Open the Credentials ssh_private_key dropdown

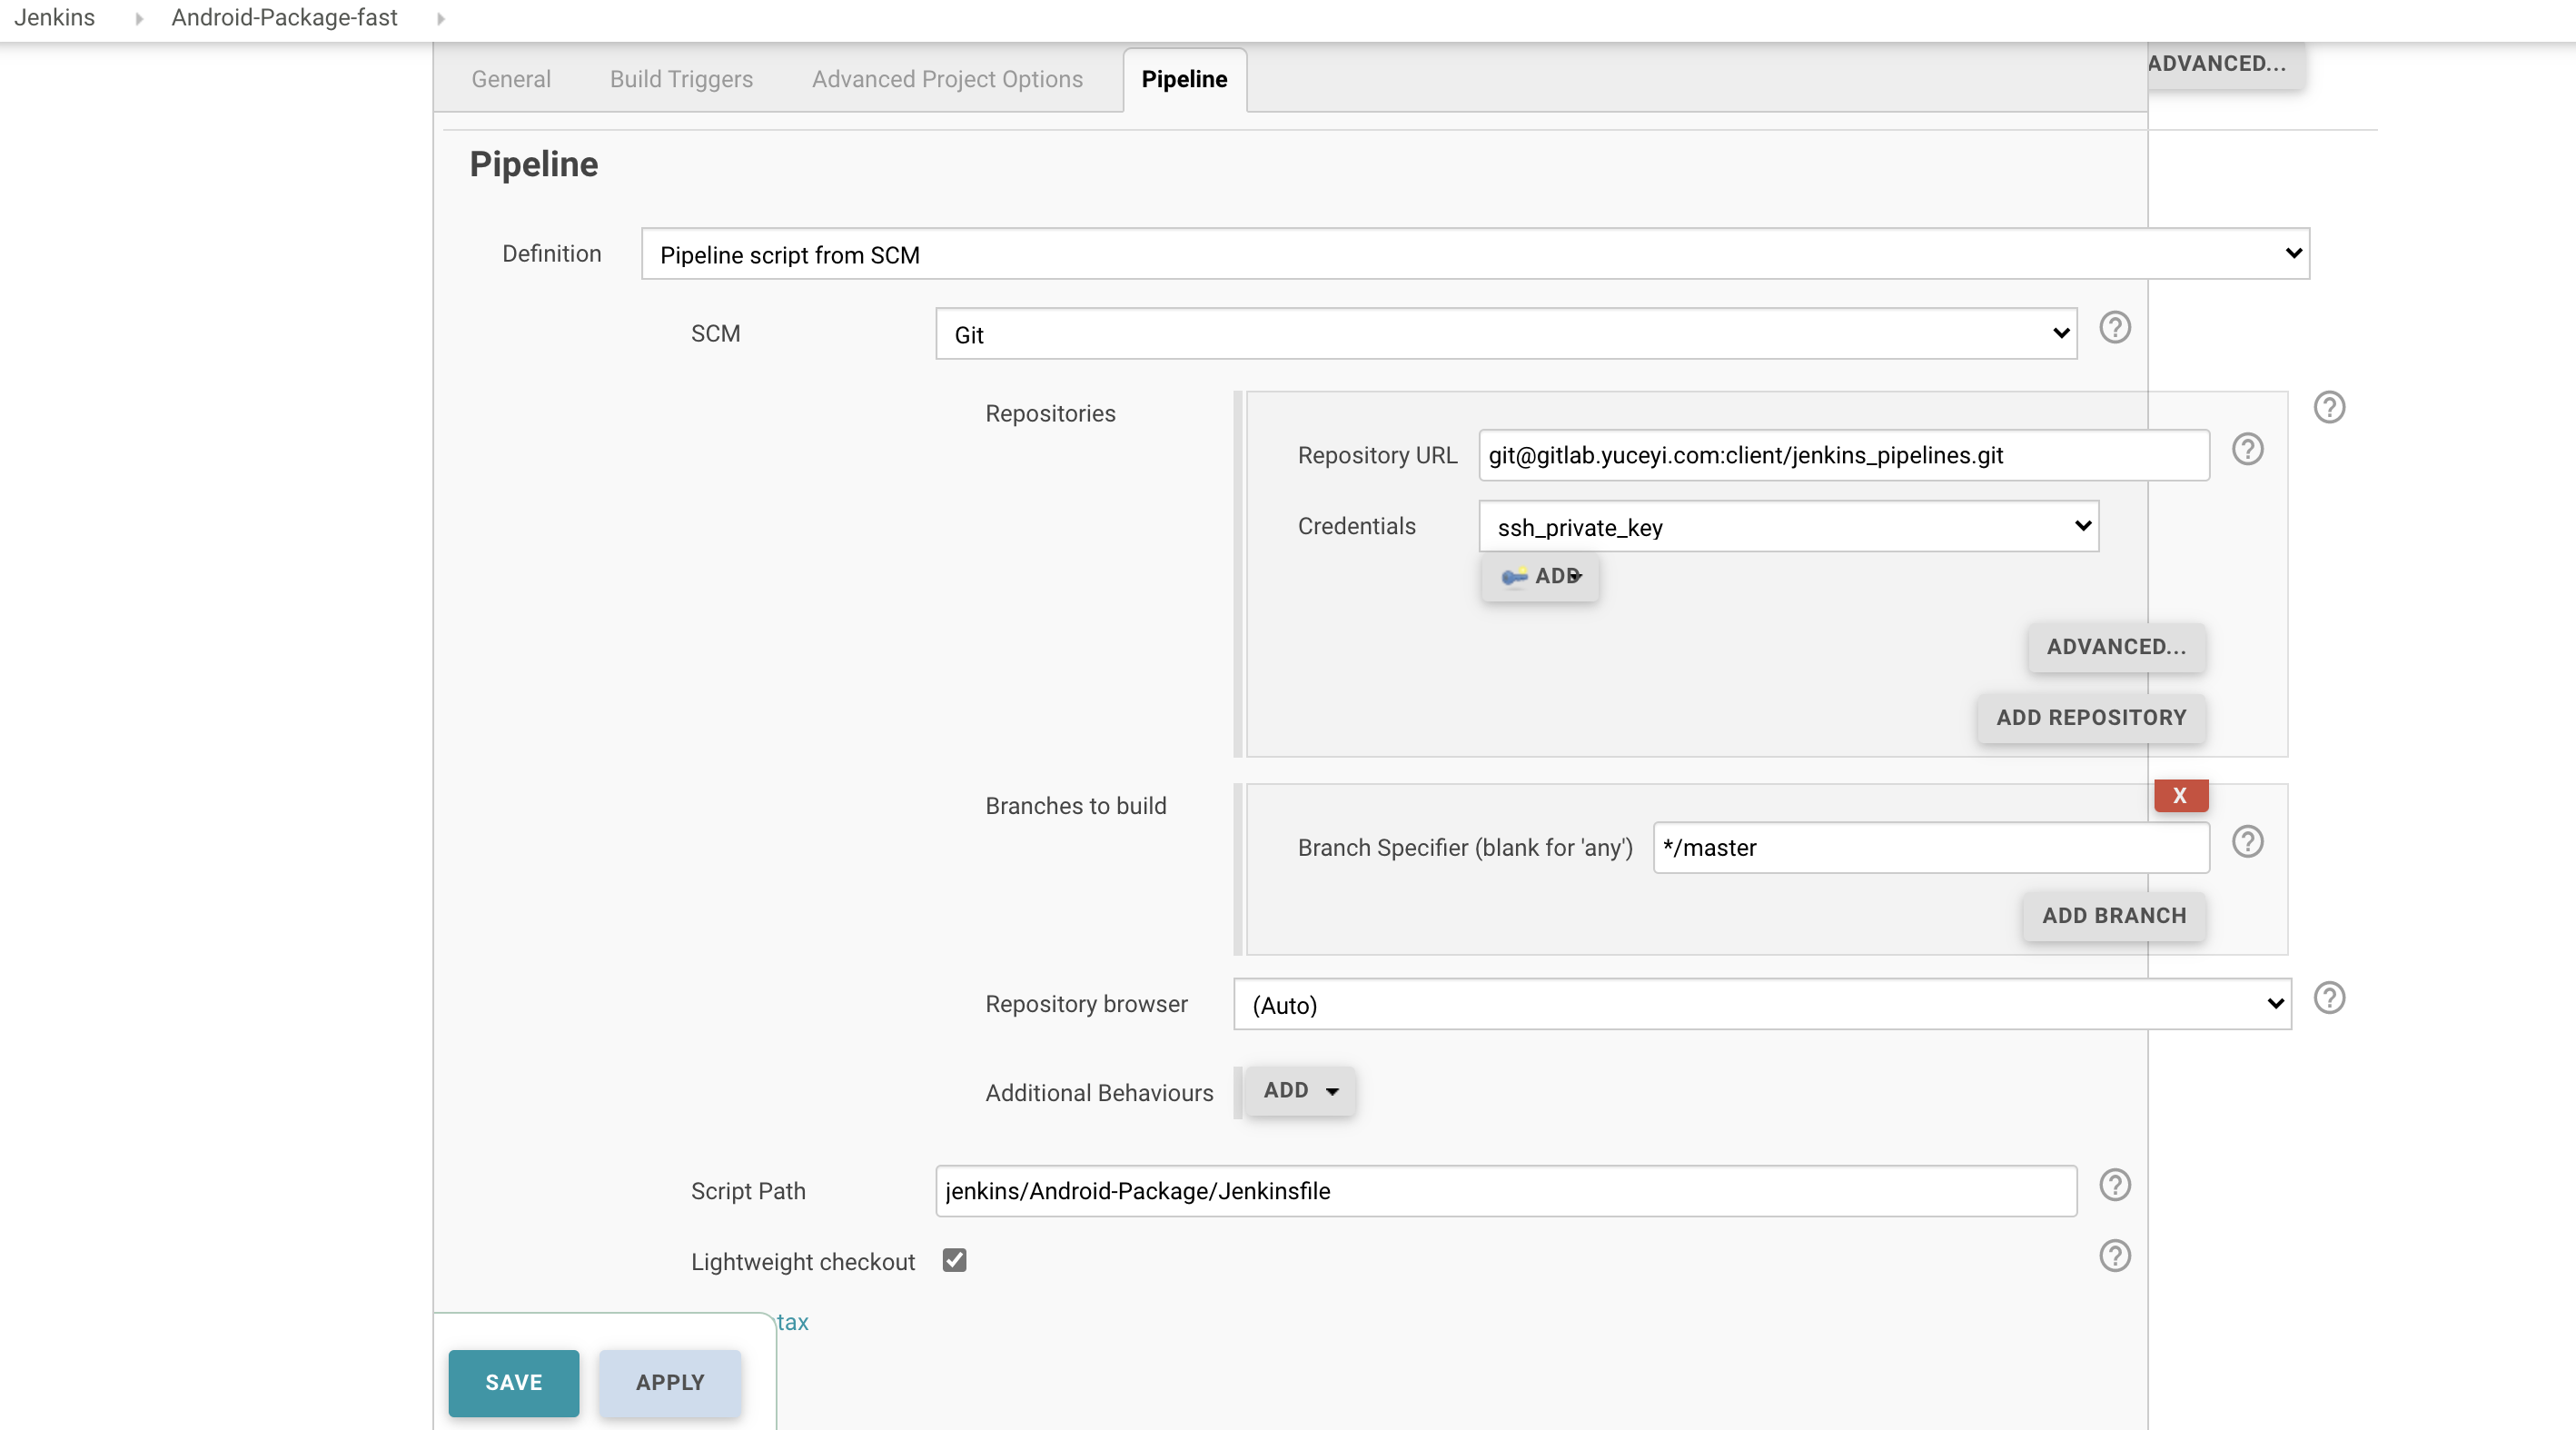pos(1787,527)
